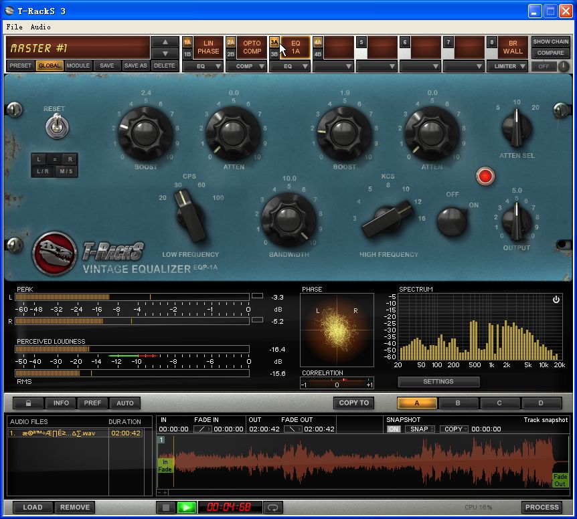Open the slot 2 COMP dropdown

pos(246,66)
